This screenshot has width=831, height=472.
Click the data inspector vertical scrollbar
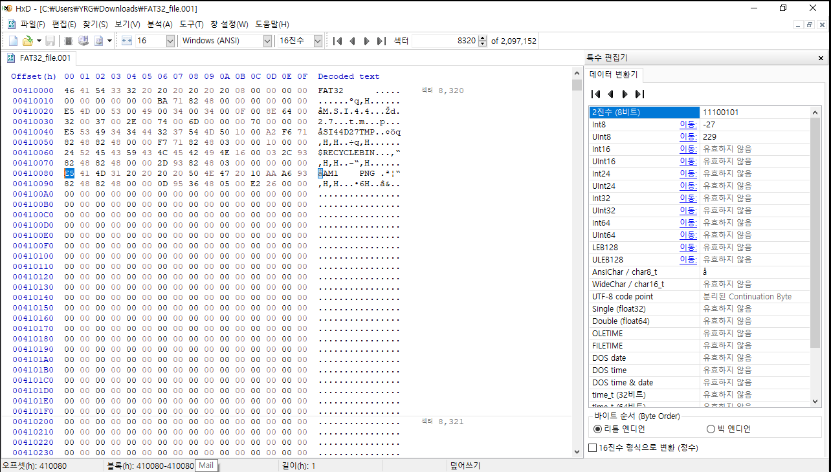coord(816,257)
